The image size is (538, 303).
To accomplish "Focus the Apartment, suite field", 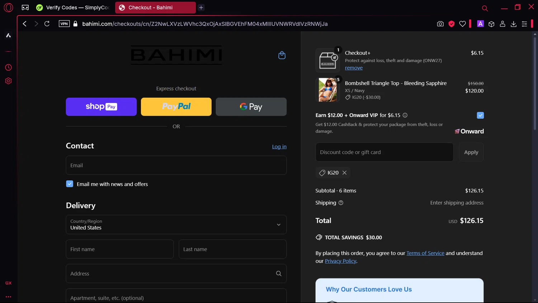I will [x=176, y=296].
